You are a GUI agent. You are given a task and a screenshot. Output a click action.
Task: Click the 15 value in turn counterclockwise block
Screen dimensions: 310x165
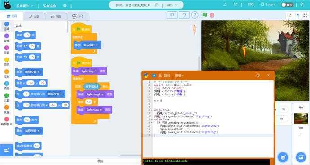click(32, 57)
